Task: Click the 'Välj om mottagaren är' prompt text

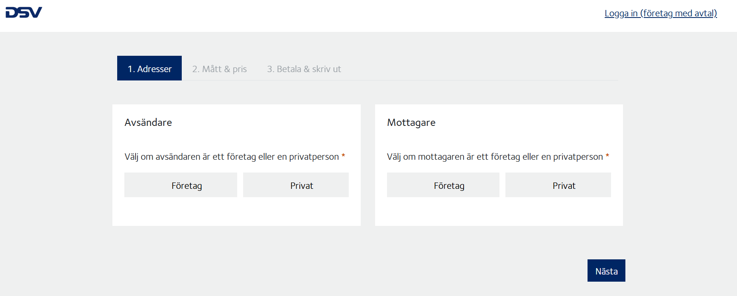Action: click(x=494, y=157)
